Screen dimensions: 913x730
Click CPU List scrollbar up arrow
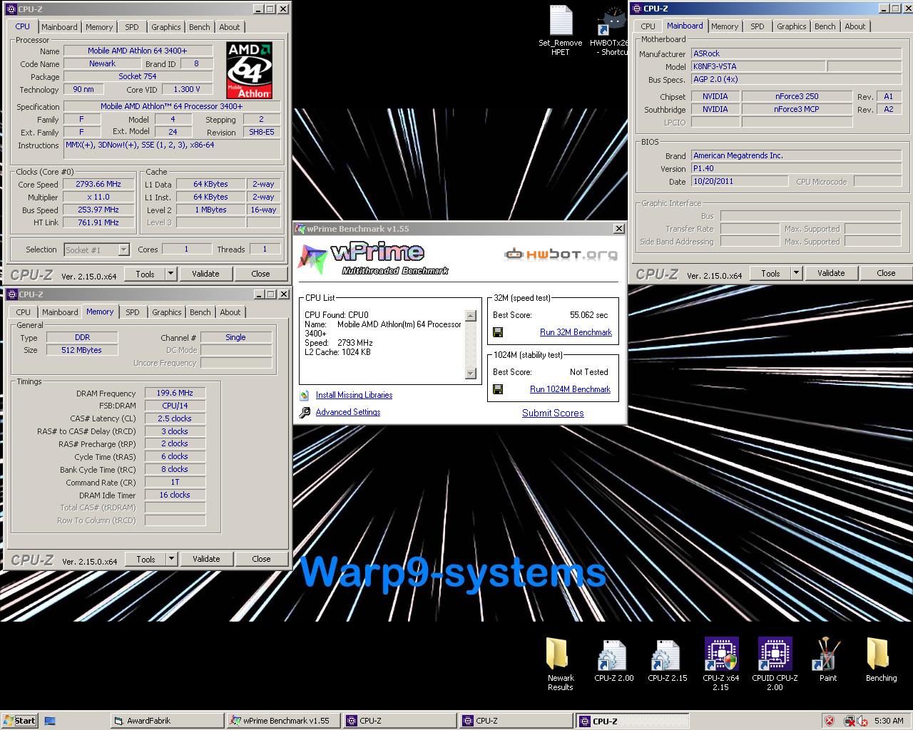coord(470,316)
